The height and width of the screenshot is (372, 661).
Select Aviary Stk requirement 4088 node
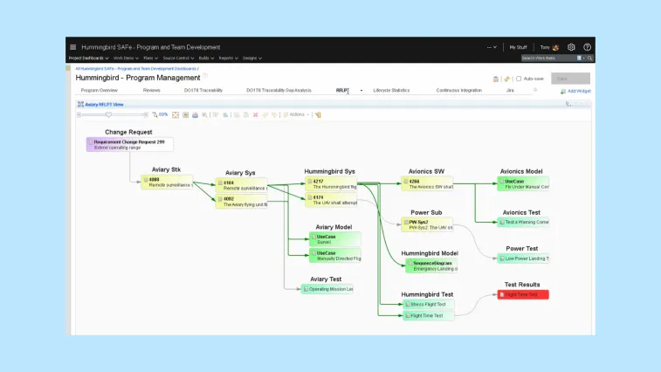coord(167,183)
